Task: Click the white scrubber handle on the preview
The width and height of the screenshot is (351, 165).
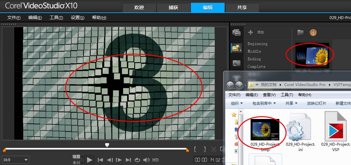Action: click(107, 145)
